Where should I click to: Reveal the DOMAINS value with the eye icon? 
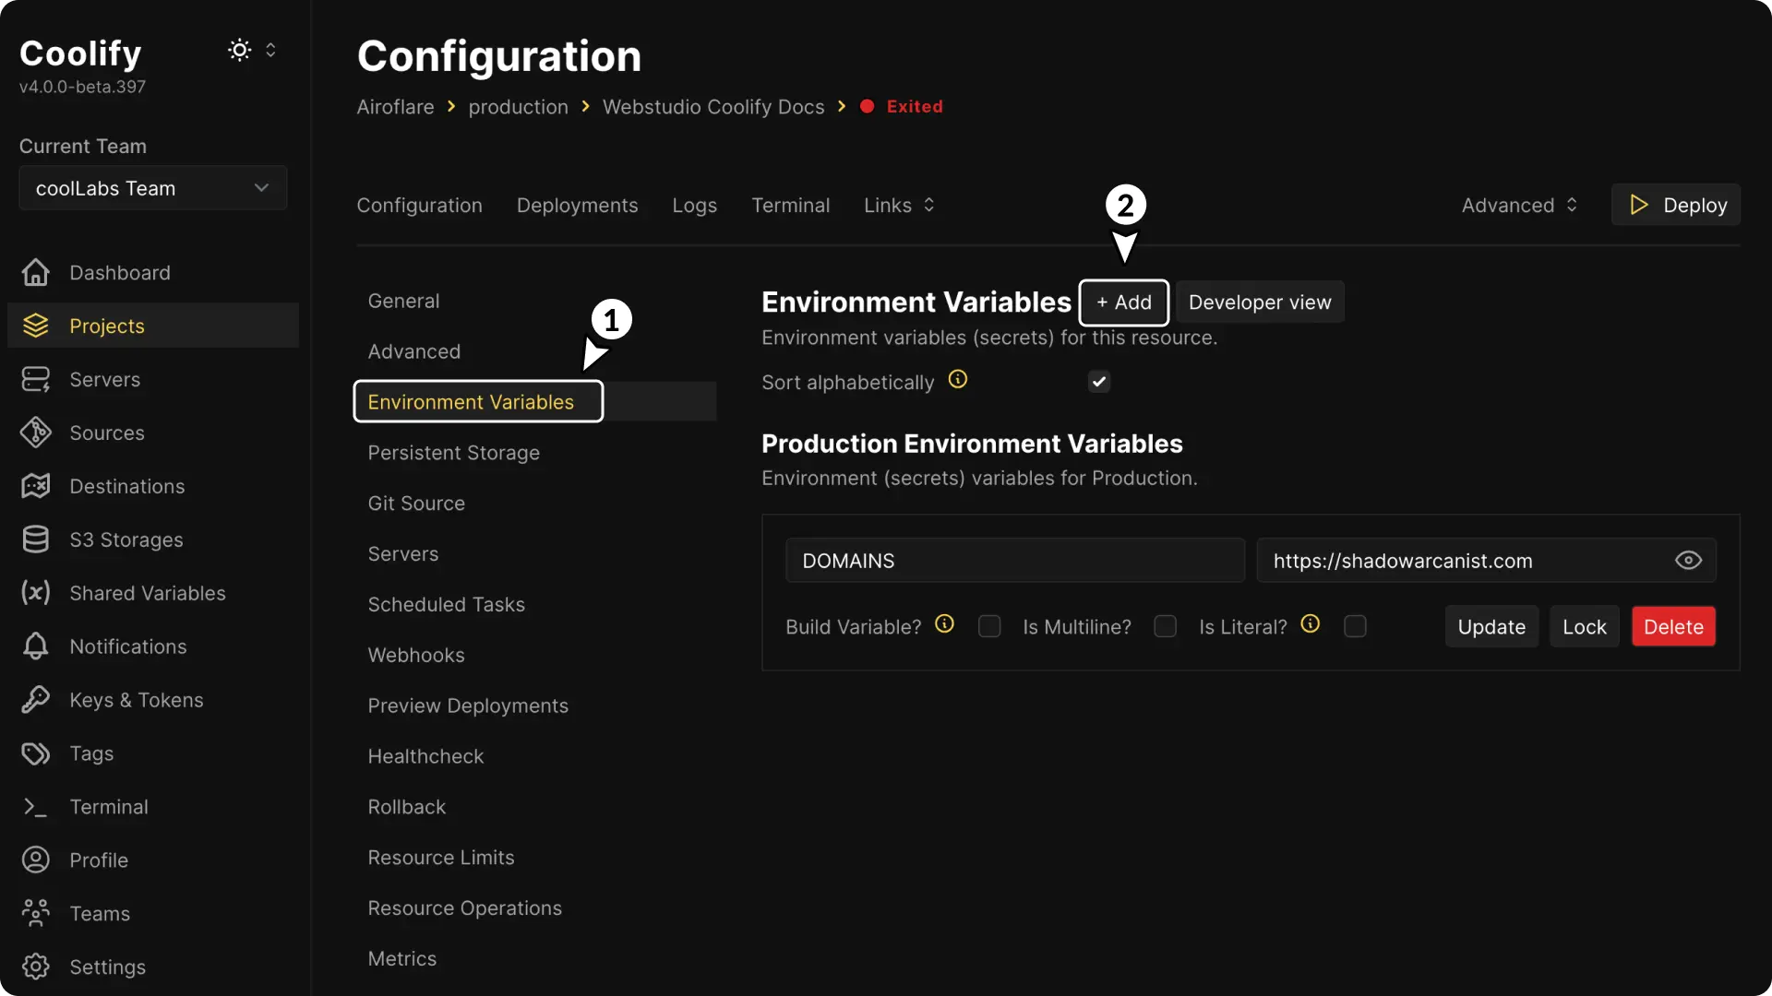(1688, 560)
